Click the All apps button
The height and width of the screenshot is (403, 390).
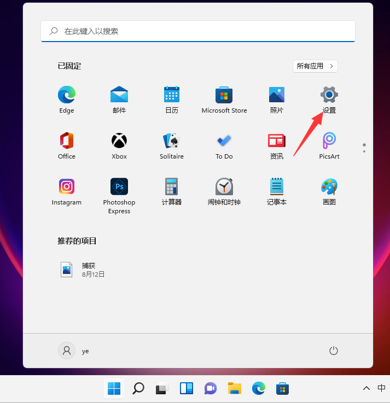tap(315, 66)
